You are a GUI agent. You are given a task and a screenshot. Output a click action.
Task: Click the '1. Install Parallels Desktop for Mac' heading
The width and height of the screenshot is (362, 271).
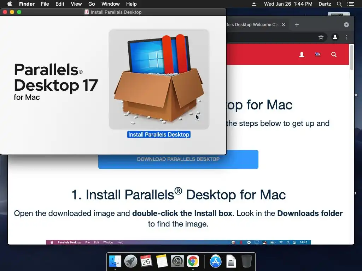point(179,194)
